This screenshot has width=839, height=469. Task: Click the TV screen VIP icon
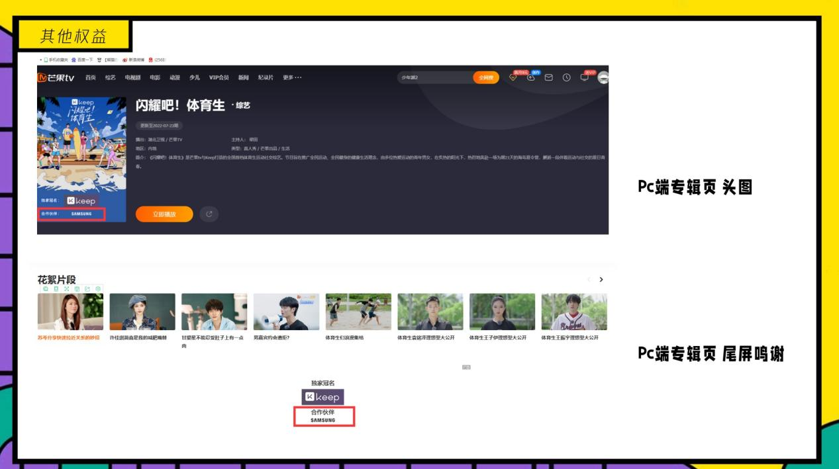click(584, 77)
